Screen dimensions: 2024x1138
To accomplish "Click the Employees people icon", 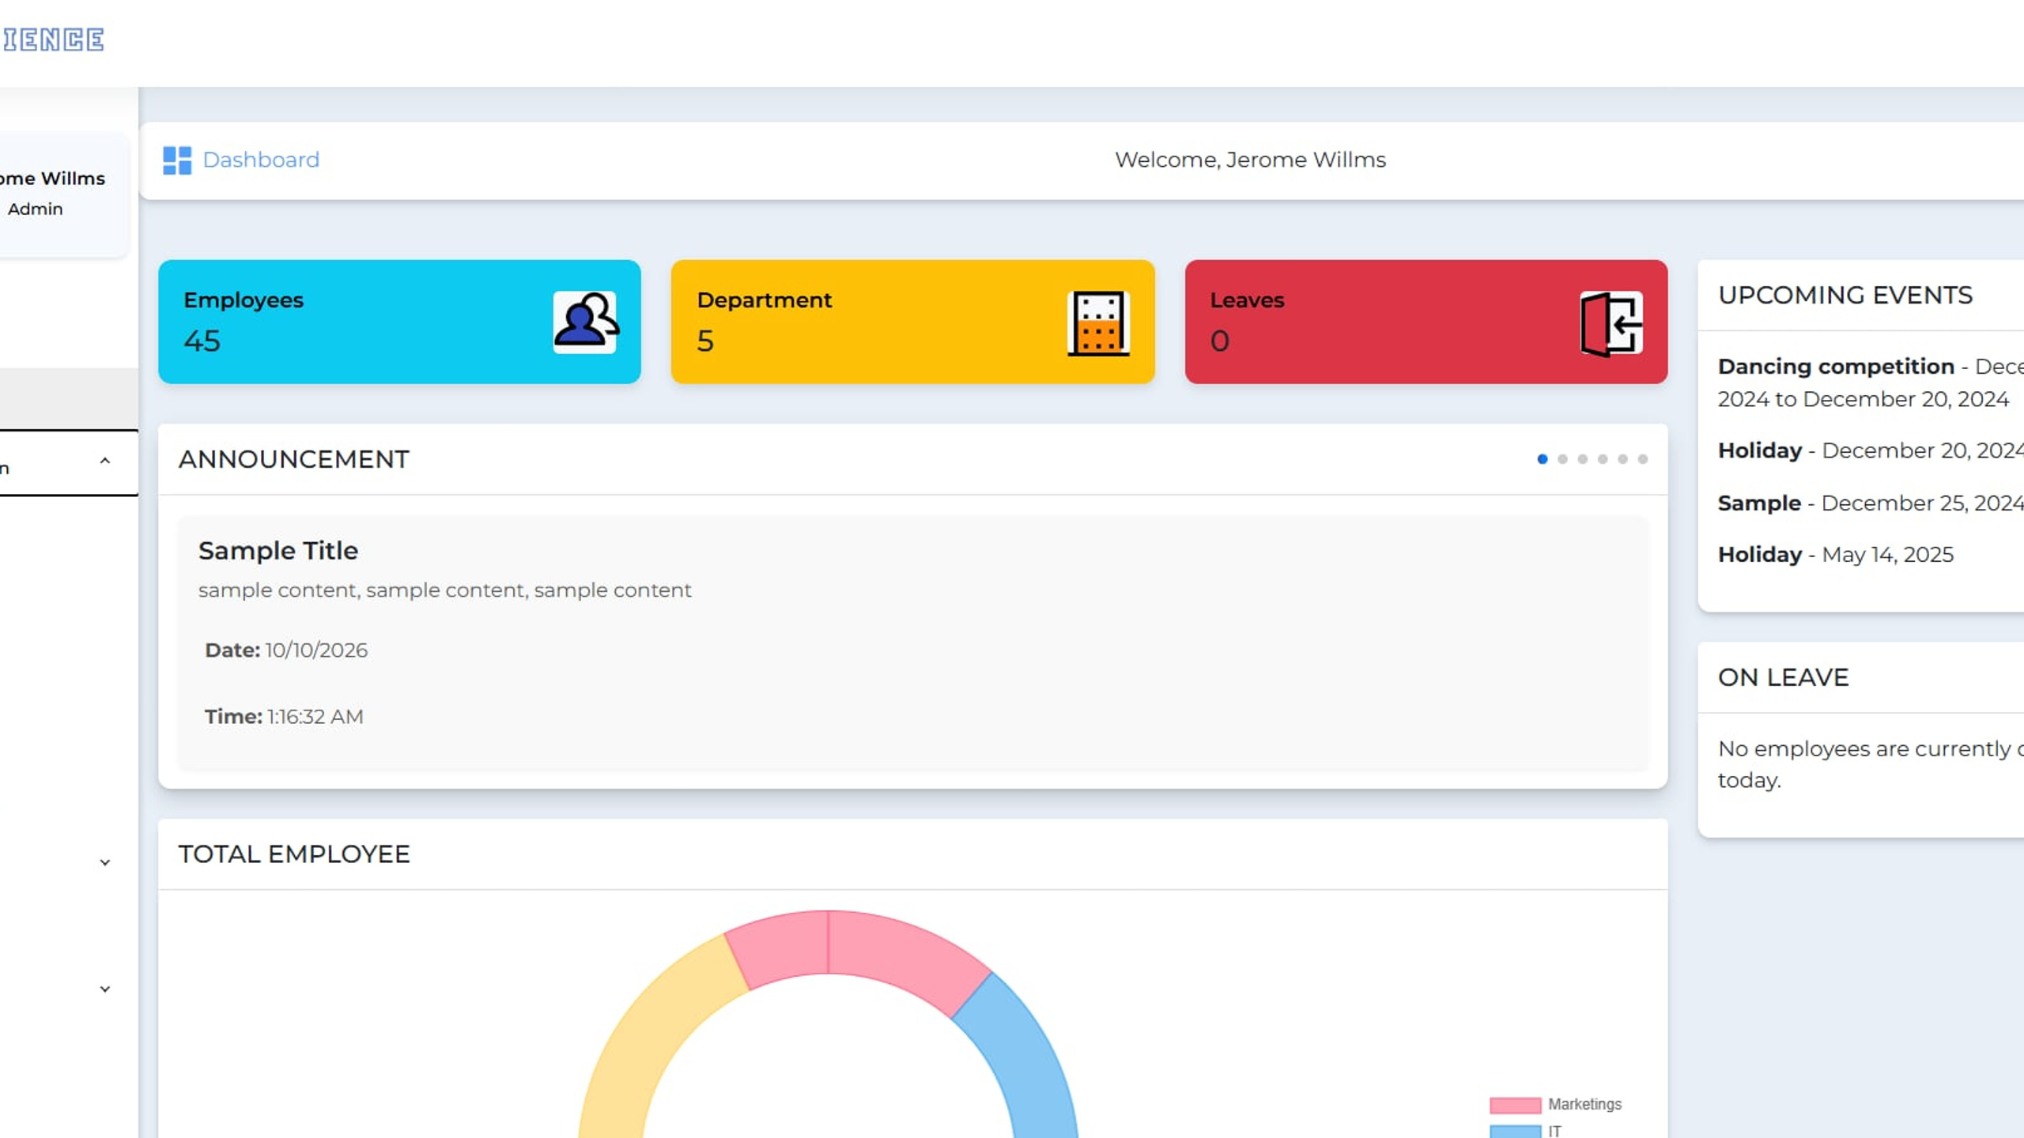I will click(585, 322).
